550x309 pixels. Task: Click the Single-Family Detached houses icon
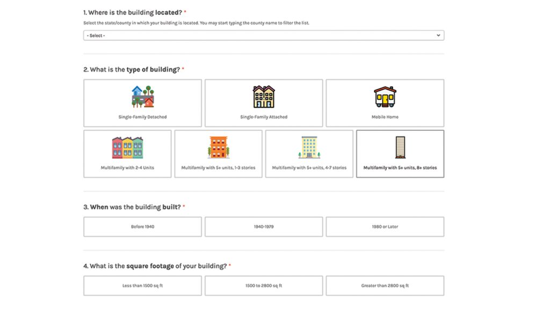tap(142, 97)
